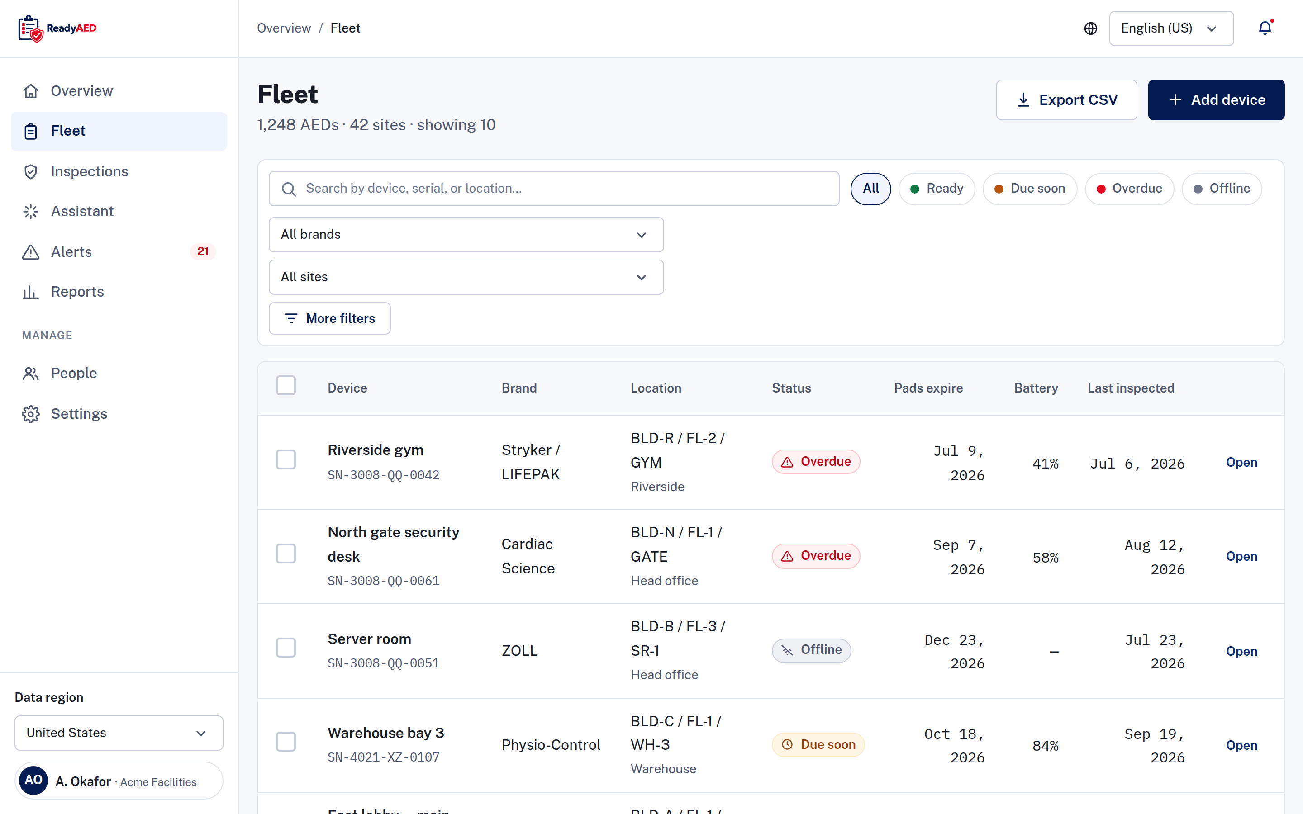
Task: Open the All sites dropdown
Action: (x=466, y=277)
